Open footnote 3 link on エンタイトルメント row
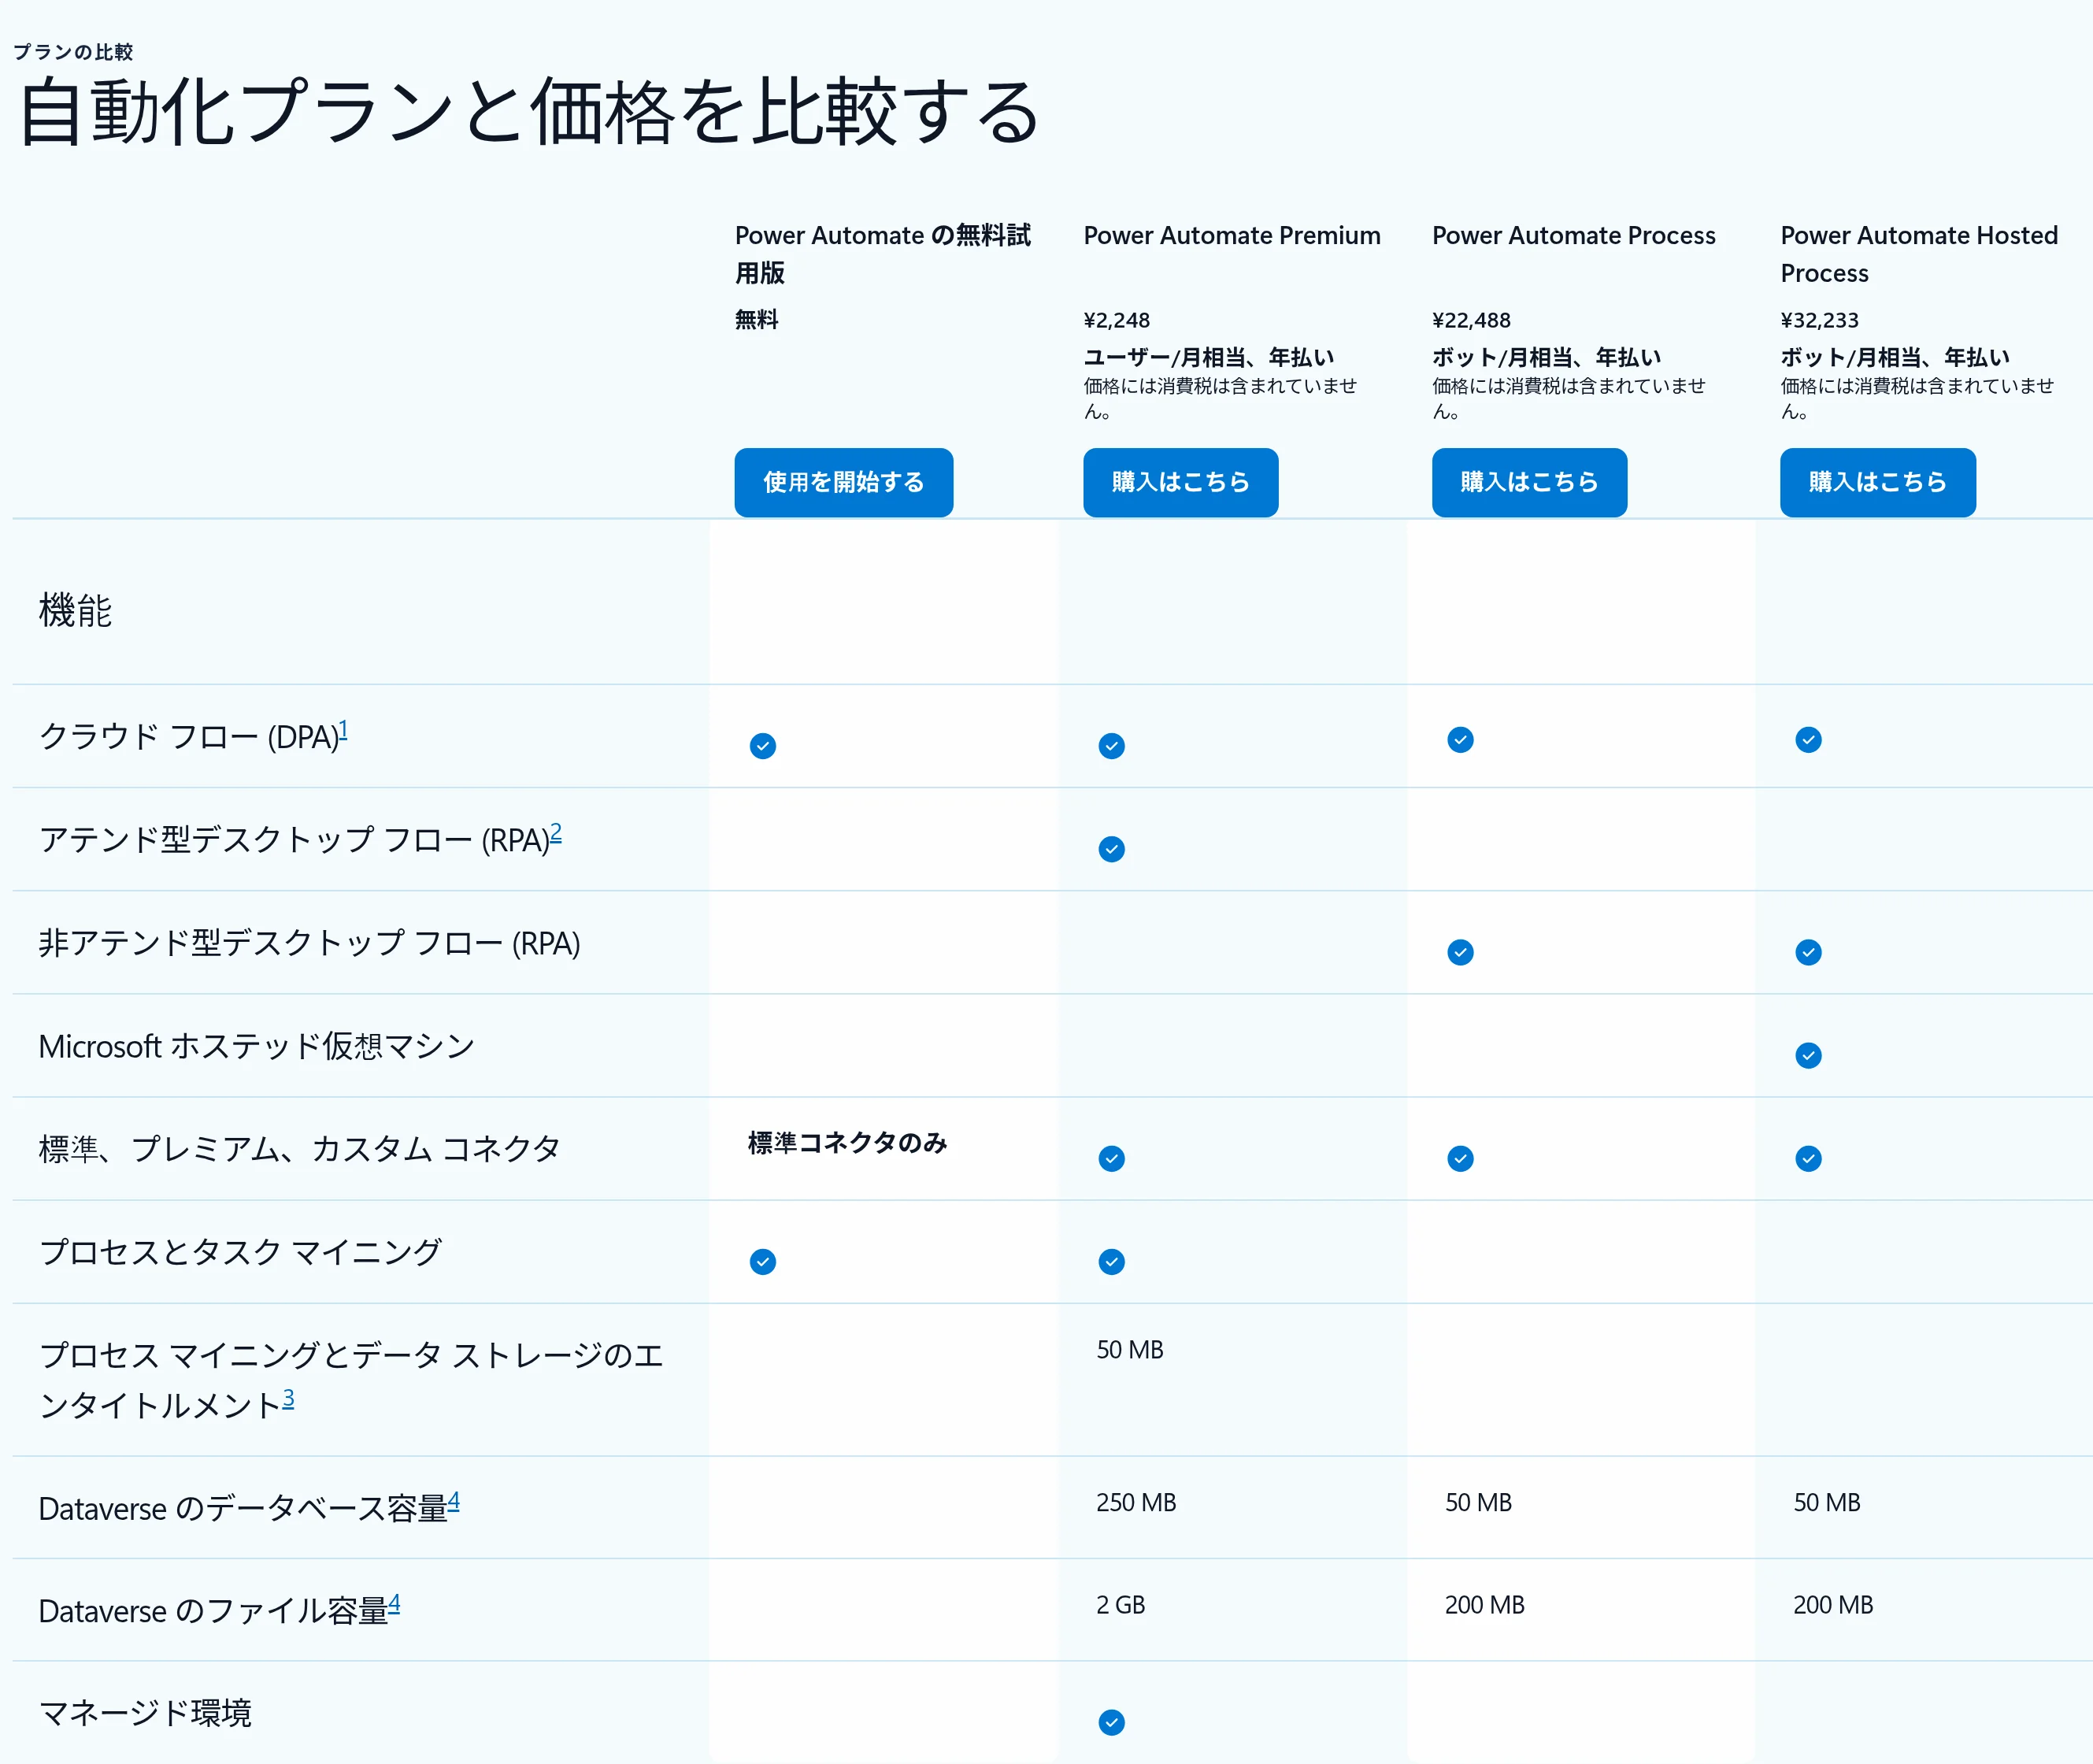 pyautogui.click(x=288, y=1398)
